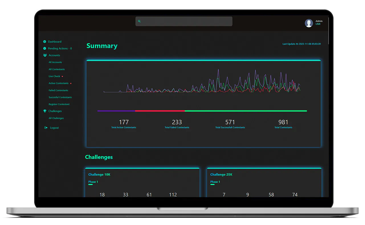Image resolution: width=365 pixels, height=225 pixels.
Task: Open the Admin profile avatar
Action: coord(309,23)
